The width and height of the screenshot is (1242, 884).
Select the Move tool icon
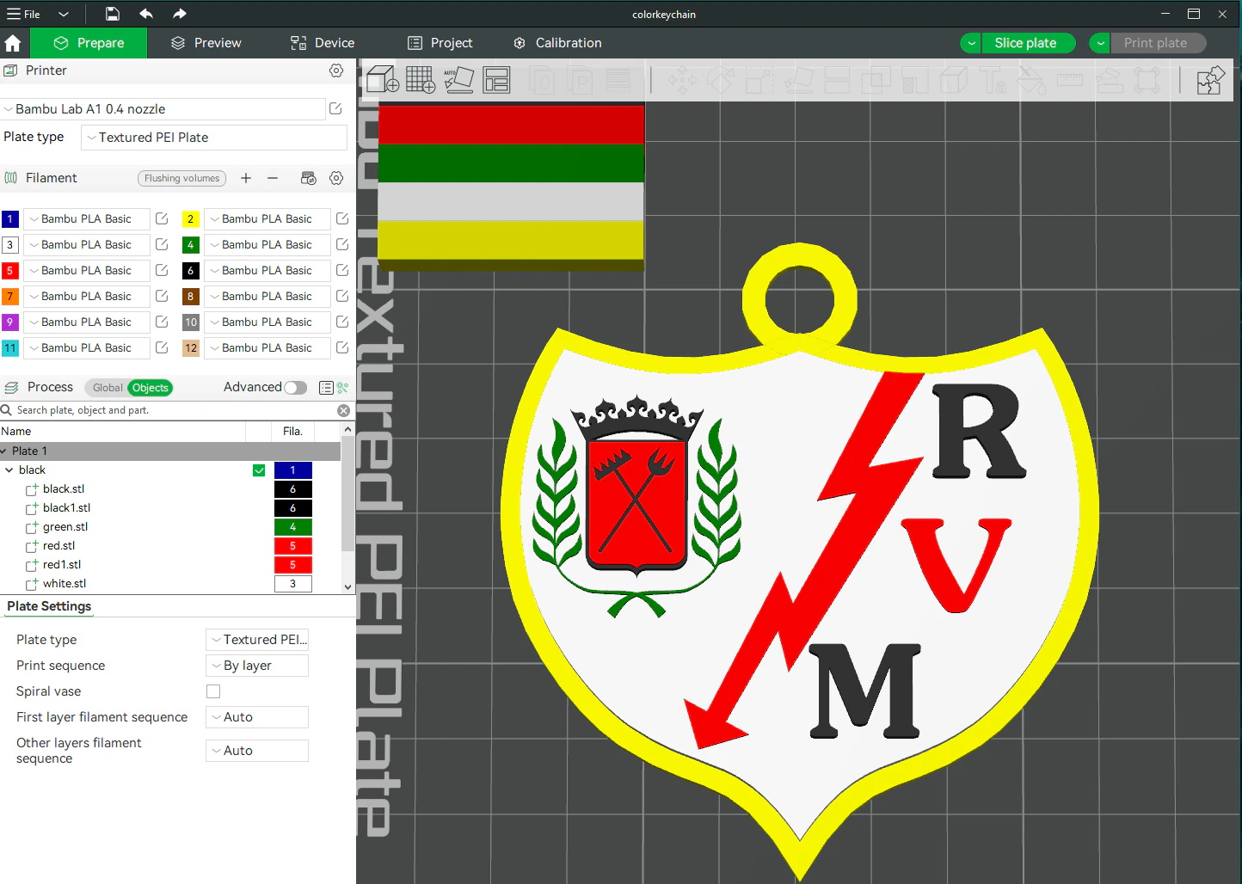(682, 80)
